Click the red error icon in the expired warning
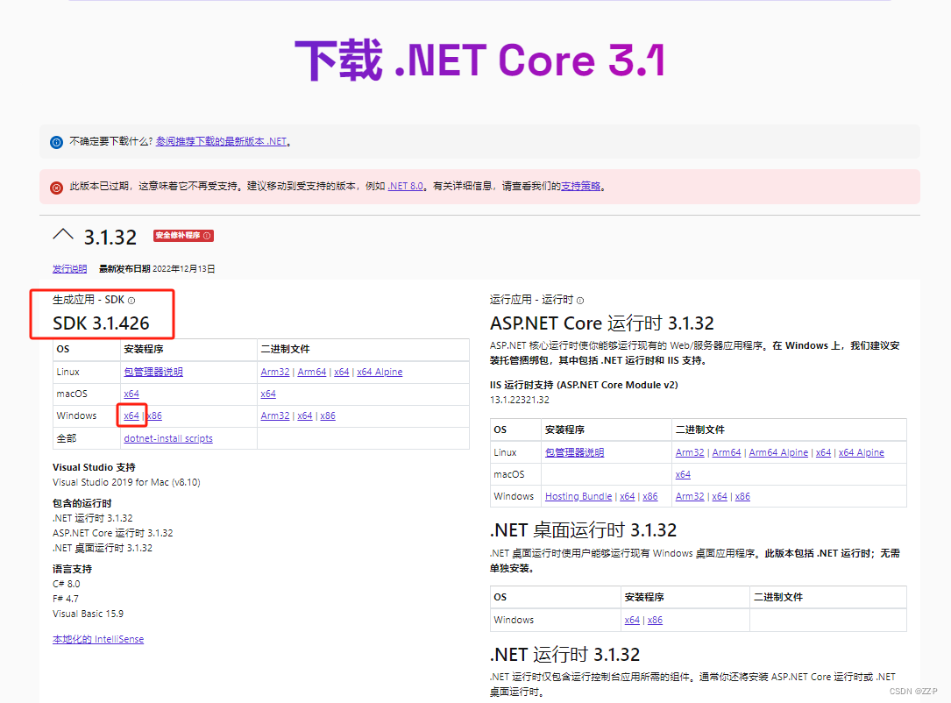Image resolution: width=951 pixels, height=703 pixels. point(56,188)
